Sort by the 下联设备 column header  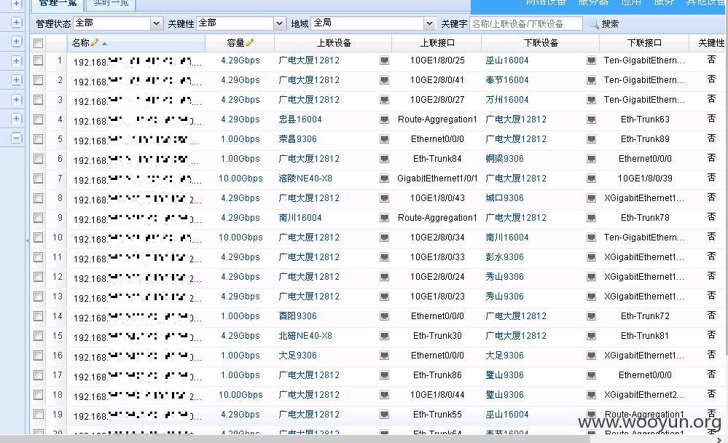click(x=541, y=43)
